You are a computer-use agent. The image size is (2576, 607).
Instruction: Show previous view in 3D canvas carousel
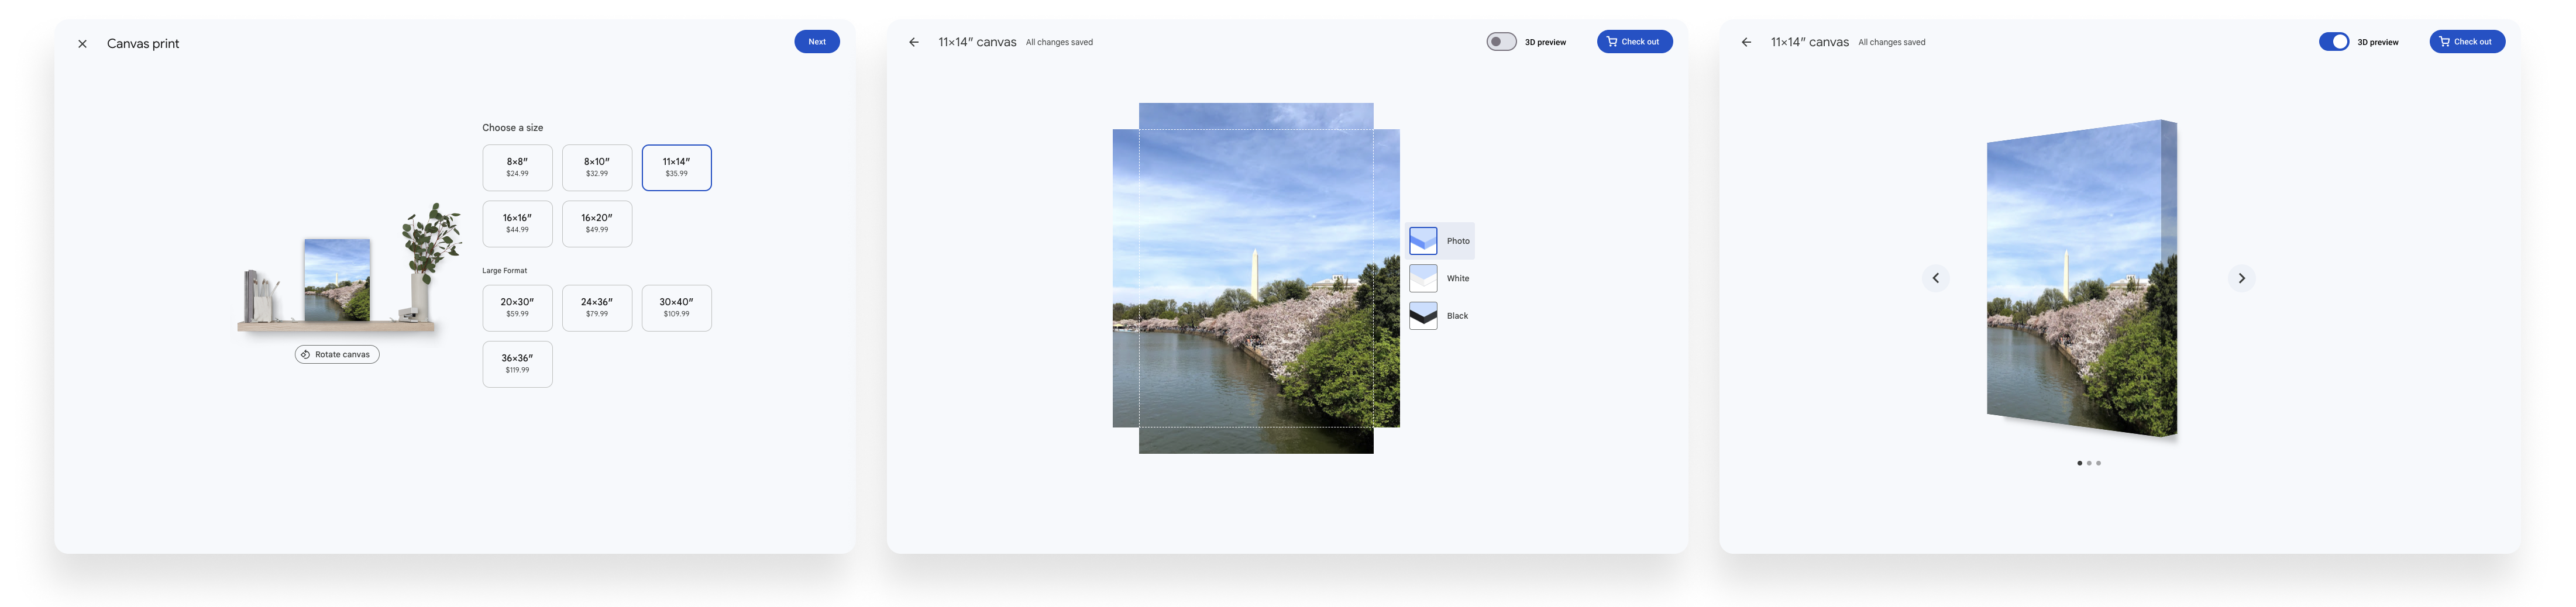tap(1935, 278)
